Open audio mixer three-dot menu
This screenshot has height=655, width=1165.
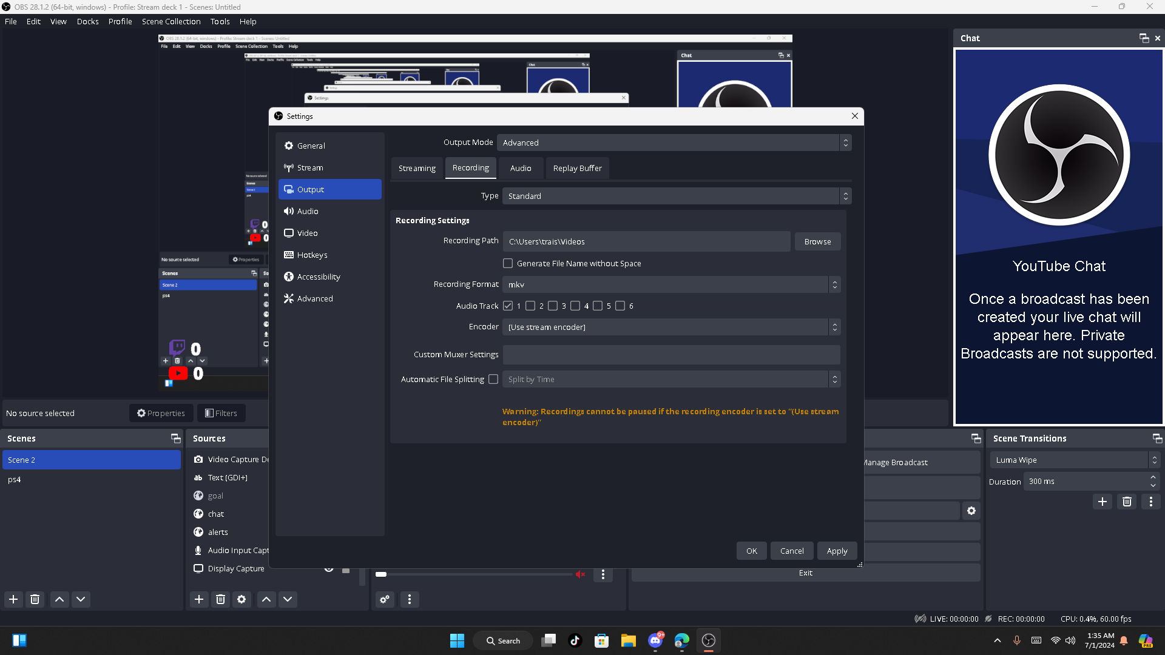pyautogui.click(x=410, y=599)
